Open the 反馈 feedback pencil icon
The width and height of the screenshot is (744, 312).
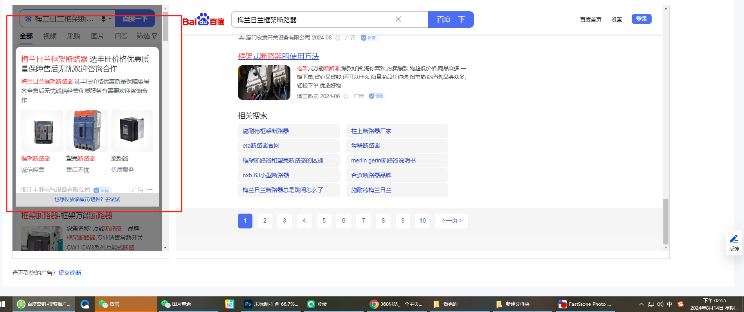point(734,239)
